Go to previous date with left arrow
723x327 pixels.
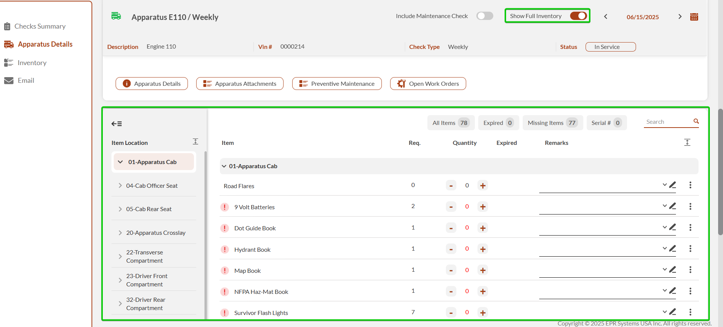pos(606,17)
